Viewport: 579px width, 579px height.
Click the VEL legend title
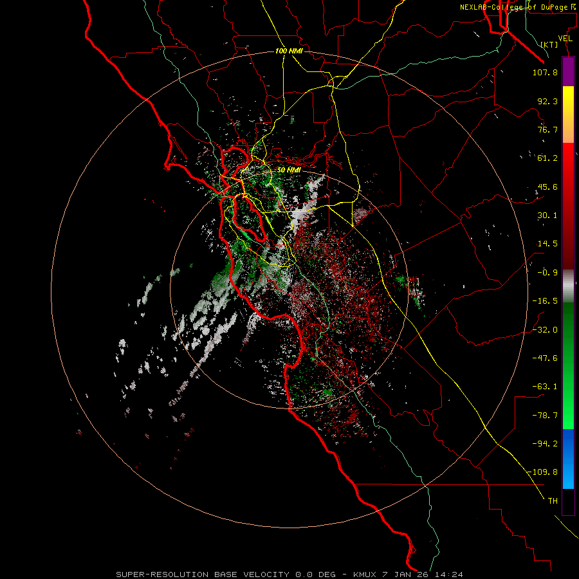coord(565,39)
